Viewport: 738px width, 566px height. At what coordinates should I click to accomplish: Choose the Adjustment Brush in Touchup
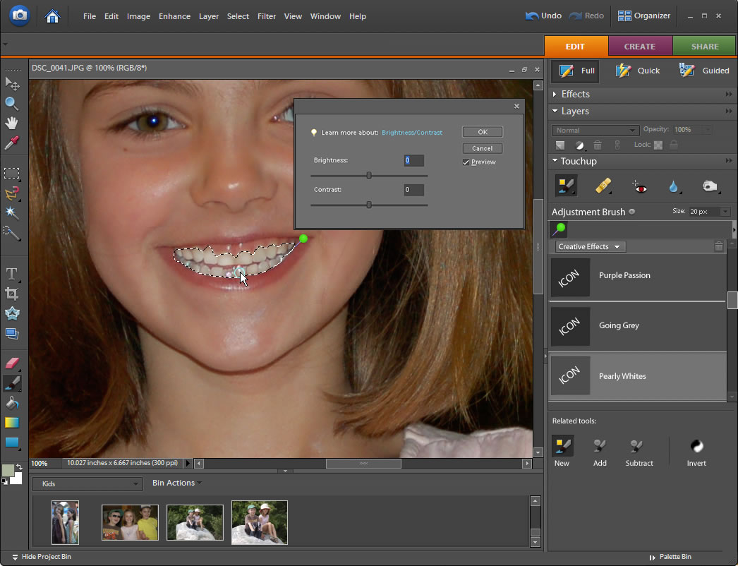[566, 186]
